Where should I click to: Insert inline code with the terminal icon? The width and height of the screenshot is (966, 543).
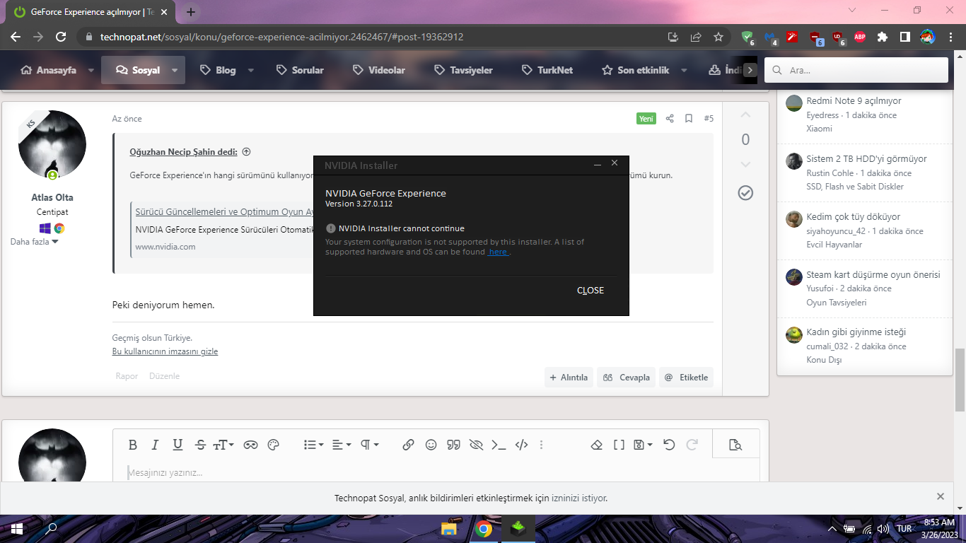pyautogui.click(x=499, y=445)
